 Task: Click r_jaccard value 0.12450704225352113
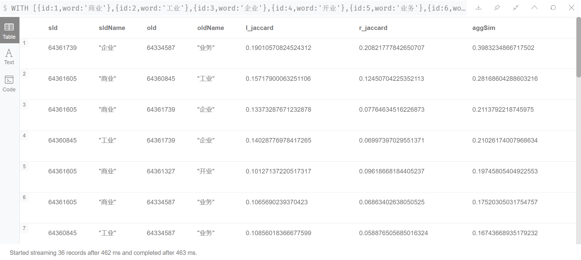(x=391, y=79)
